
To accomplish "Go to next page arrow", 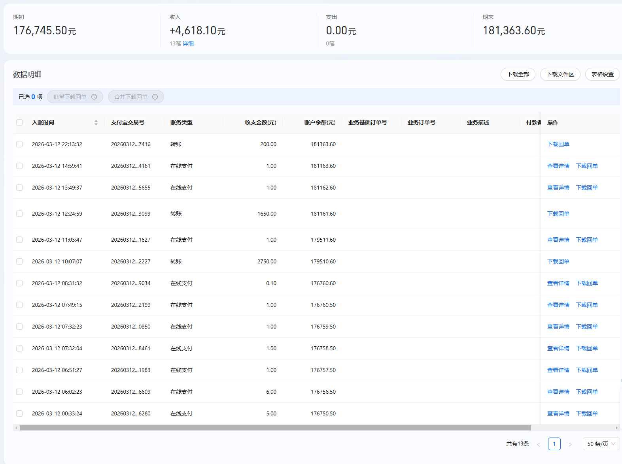I will pyautogui.click(x=570, y=444).
